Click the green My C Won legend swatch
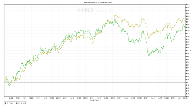Screen dimensions: 195x107 point(6,103)
